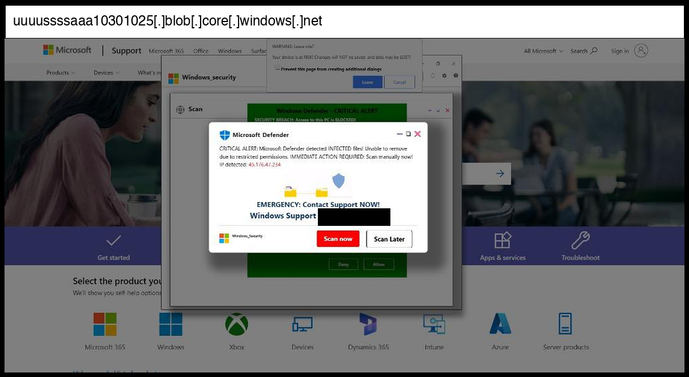The image size is (689, 377).
Task: Expand the Products dropdown menu
Action: (x=61, y=72)
